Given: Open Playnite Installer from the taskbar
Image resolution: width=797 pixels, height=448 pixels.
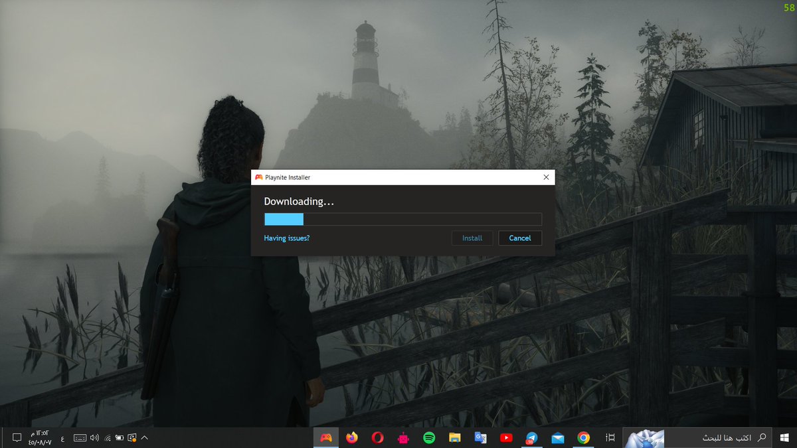Looking at the screenshot, I should pyautogui.click(x=326, y=437).
